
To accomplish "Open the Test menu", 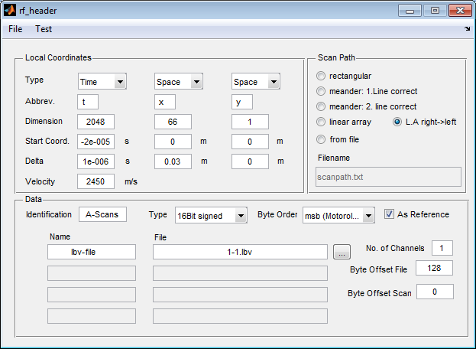I will click(x=44, y=29).
